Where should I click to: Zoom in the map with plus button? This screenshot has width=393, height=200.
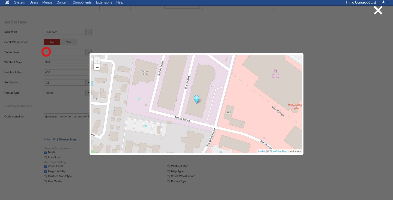click(97, 61)
